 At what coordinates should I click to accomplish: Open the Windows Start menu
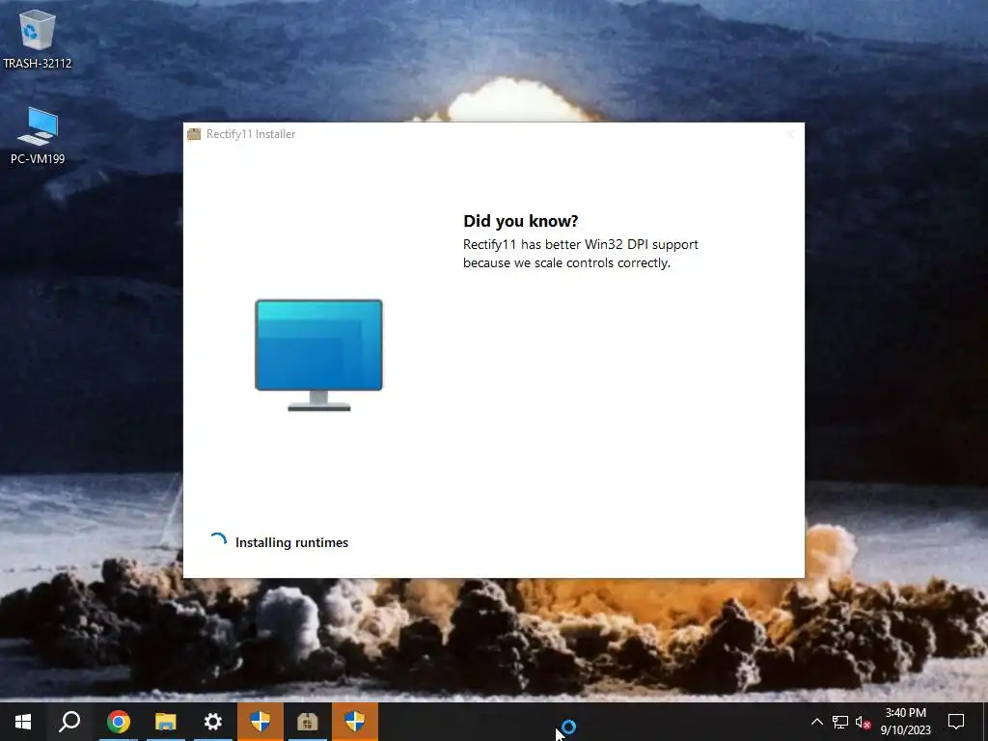[23, 722]
